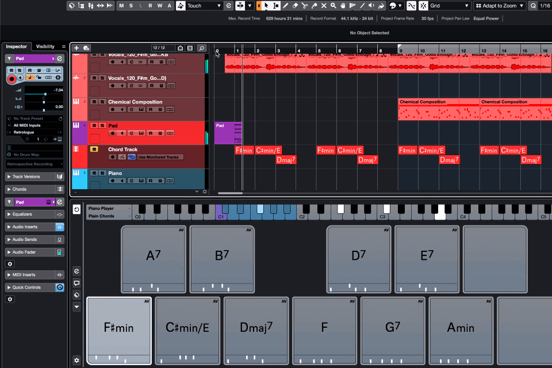Click the Add Track plus icon
This screenshot has width=552, height=368.
tap(76, 48)
